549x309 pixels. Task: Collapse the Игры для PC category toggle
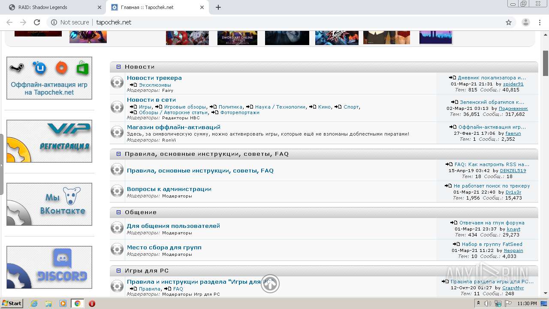[119, 271]
